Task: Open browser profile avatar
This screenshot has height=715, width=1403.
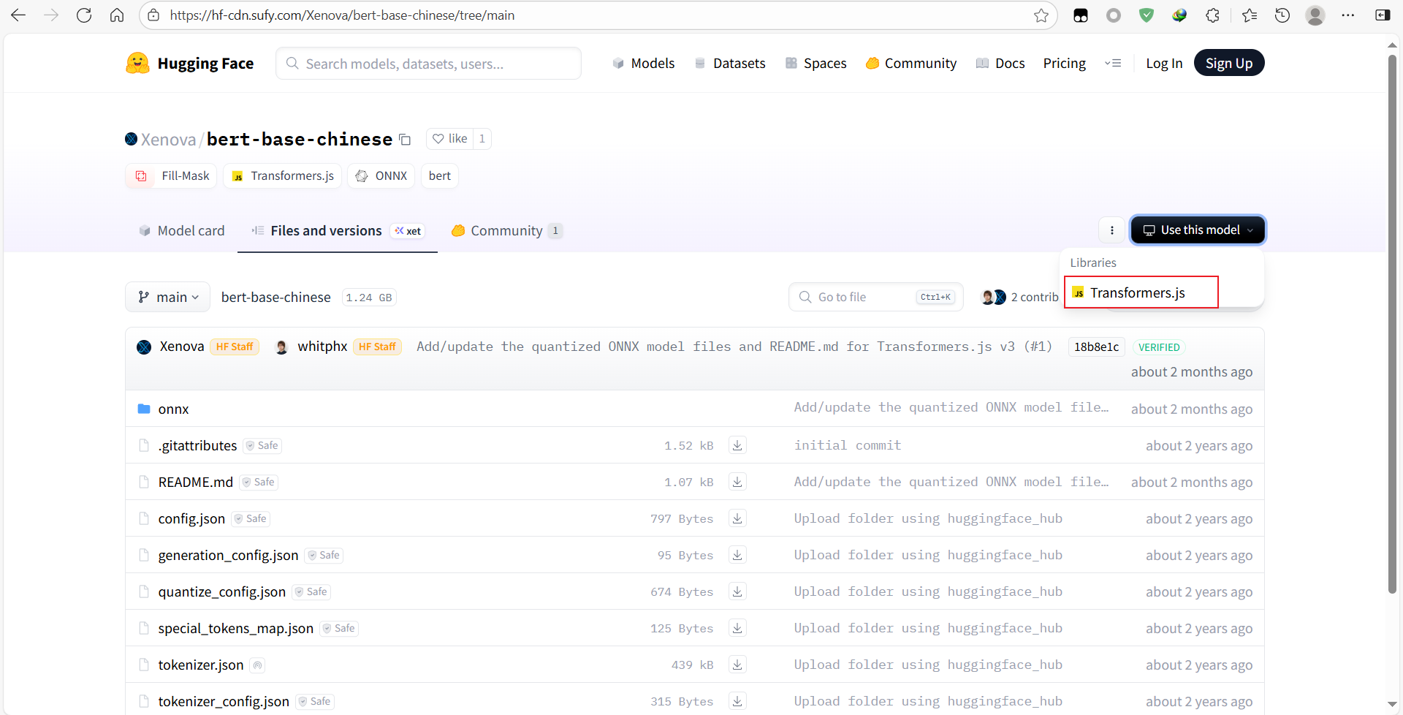Action: [1315, 15]
